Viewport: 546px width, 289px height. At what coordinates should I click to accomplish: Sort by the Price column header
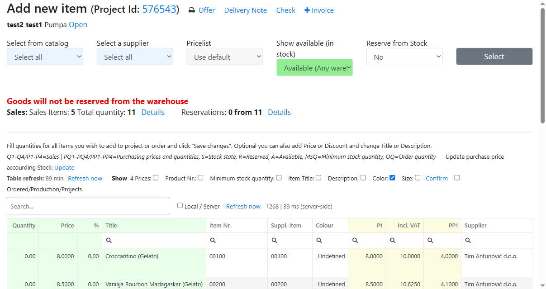(58, 225)
